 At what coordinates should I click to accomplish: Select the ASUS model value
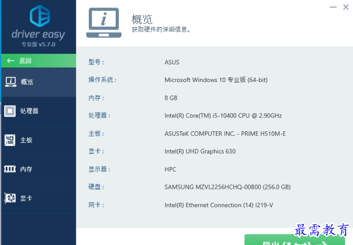(x=172, y=62)
